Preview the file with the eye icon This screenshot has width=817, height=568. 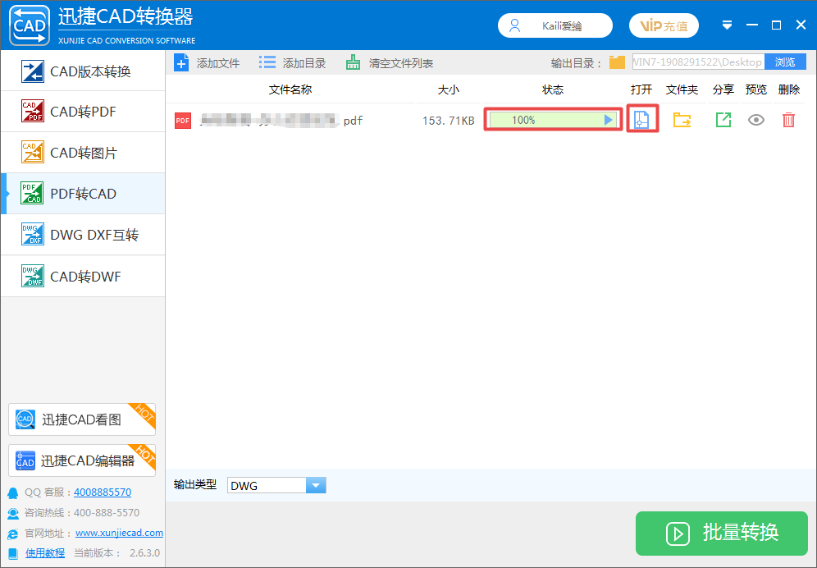(756, 120)
